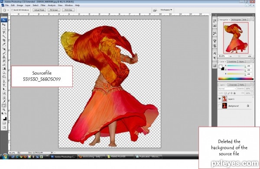260x169 pixels.
Task: Open Windows Start menu
Action: pos(5,156)
